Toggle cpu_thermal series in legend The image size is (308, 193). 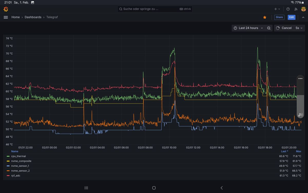(x=18, y=156)
